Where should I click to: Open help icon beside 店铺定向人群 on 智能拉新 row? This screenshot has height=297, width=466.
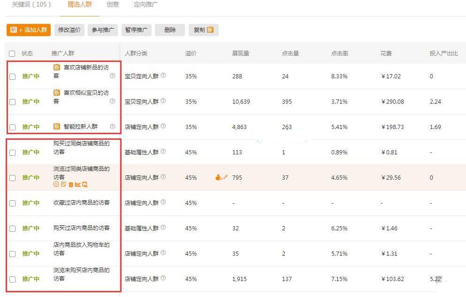click(x=162, y=127)
